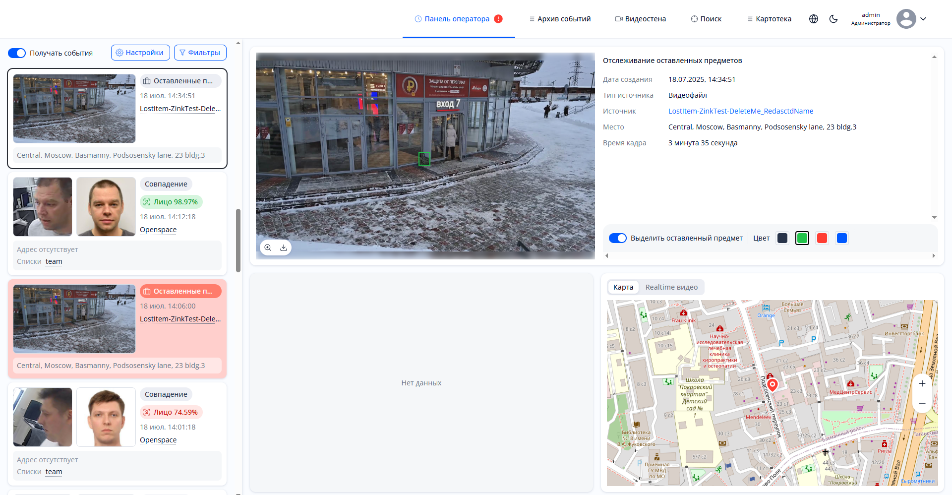Disable 'Выделить оставленный предмет' toggle
This screenshot has height=495, width=952.
point(617,238)
